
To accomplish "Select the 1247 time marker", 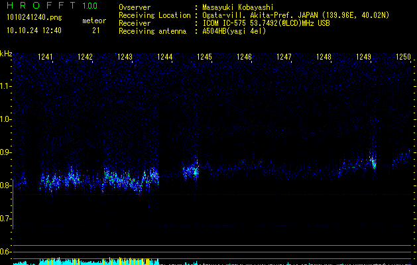I will point(284,58).
